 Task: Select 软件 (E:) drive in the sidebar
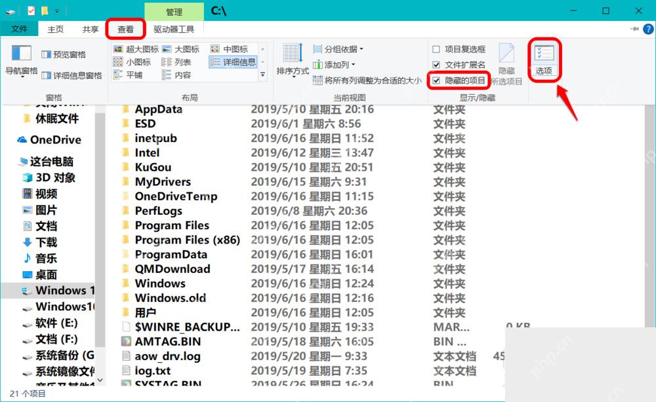point(50,323)
